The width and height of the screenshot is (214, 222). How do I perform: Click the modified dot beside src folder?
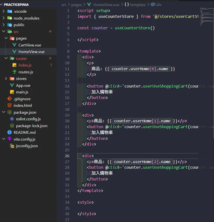(x=50, y=31)
